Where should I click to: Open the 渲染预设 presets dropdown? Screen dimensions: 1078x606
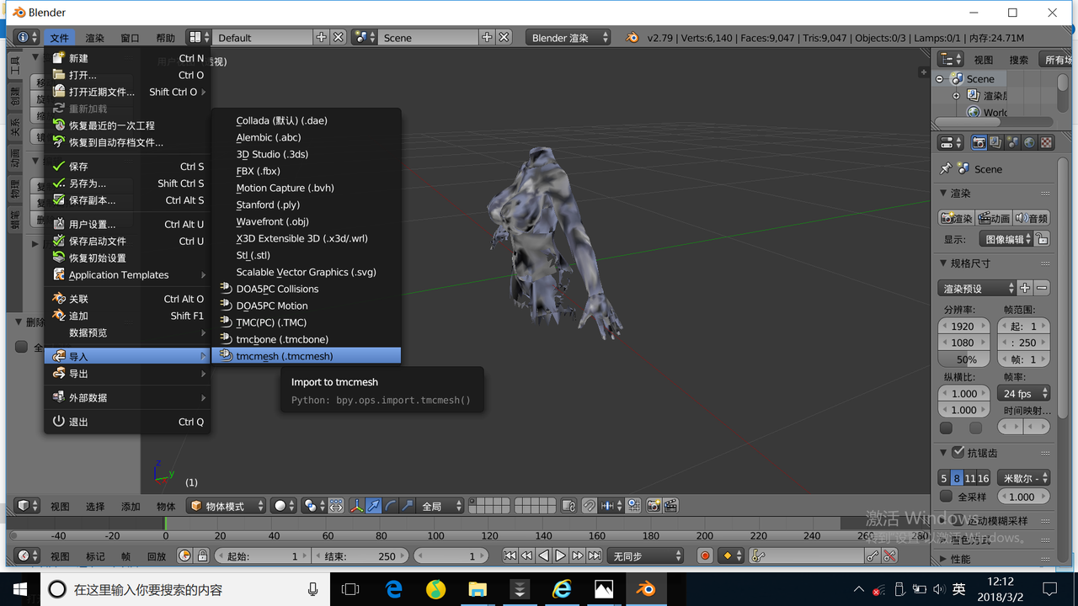(x=978, y=289)
